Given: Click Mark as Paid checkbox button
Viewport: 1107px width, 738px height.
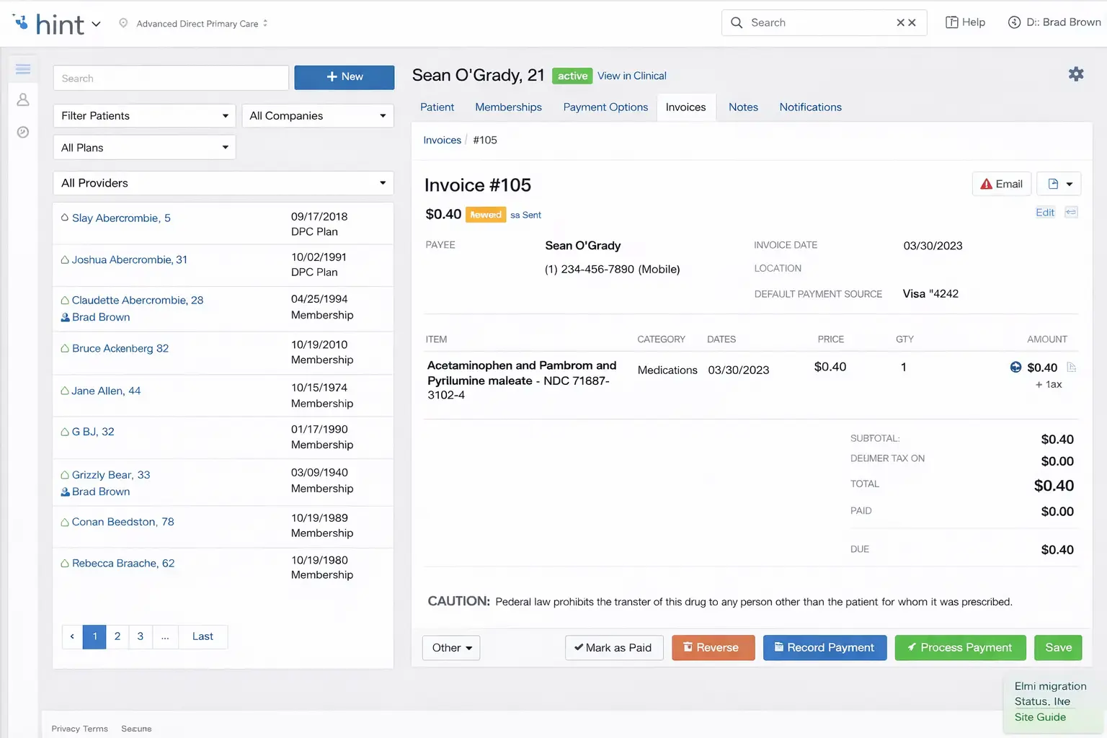Looking at the screenshot, I should tap(614, 647).
